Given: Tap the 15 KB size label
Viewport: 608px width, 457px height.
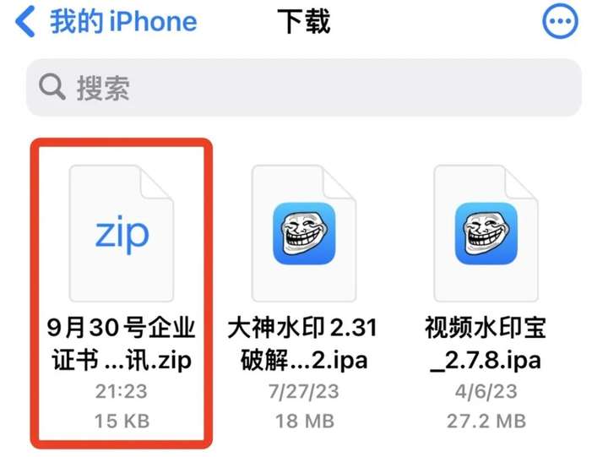Looking at the screenshot, I should click(122, 421).
